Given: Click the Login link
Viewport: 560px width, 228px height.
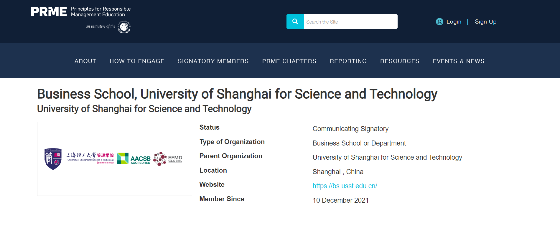Looking at the screenshot, I should (454, 22).
